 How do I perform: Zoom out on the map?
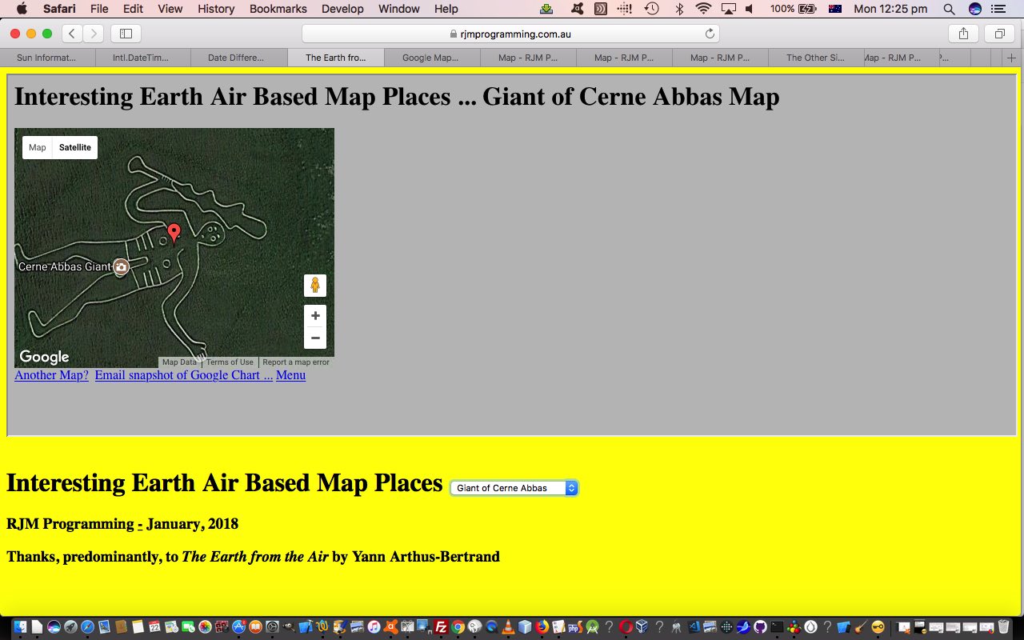[x=315, y=338]
